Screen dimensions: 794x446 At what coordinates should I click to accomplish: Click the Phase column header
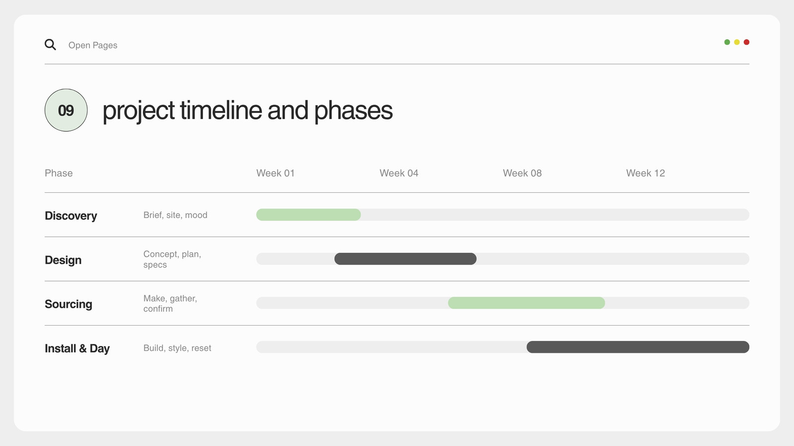pyautogui.click(x=59, y=173)
